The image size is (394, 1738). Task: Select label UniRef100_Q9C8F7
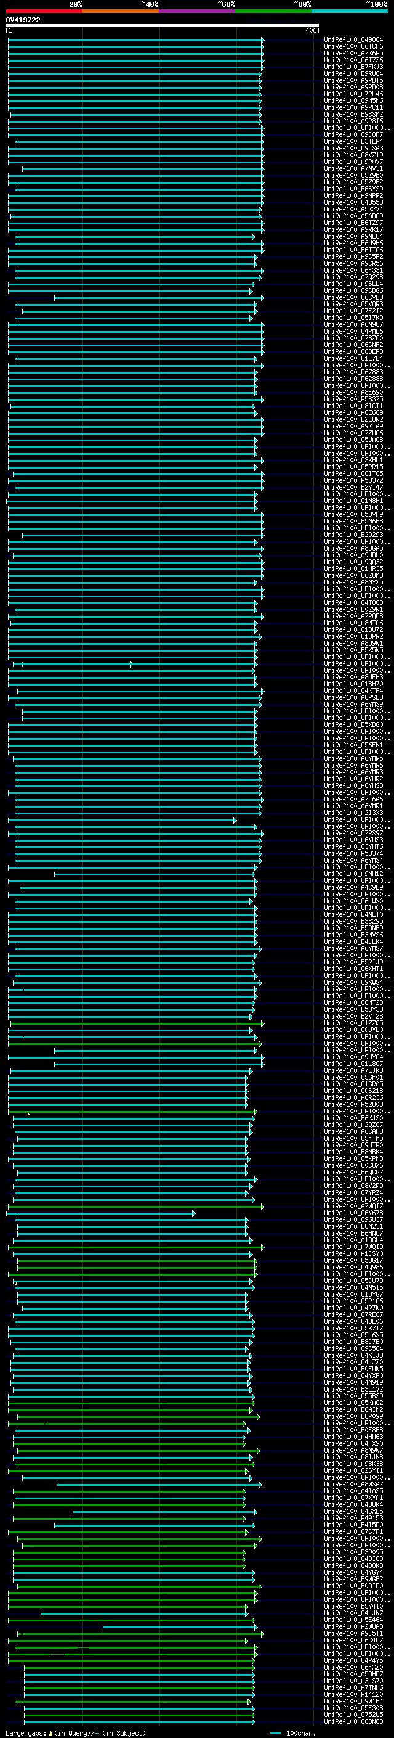coord(353,135)
